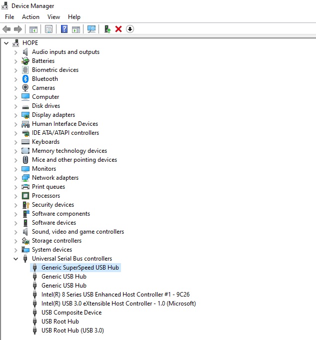Expand the IDE ATA/ATAPI controllers category

coord(15,133)
